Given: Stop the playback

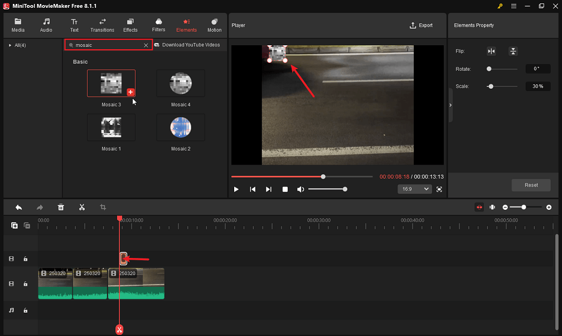Looking at the screenshot, I should [285, 189].
